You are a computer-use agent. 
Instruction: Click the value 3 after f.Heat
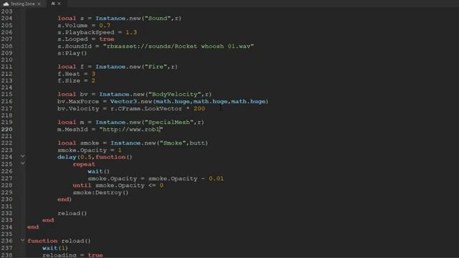tap(93, 74)
